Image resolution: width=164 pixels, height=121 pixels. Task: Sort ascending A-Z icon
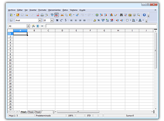pos(101,15)
